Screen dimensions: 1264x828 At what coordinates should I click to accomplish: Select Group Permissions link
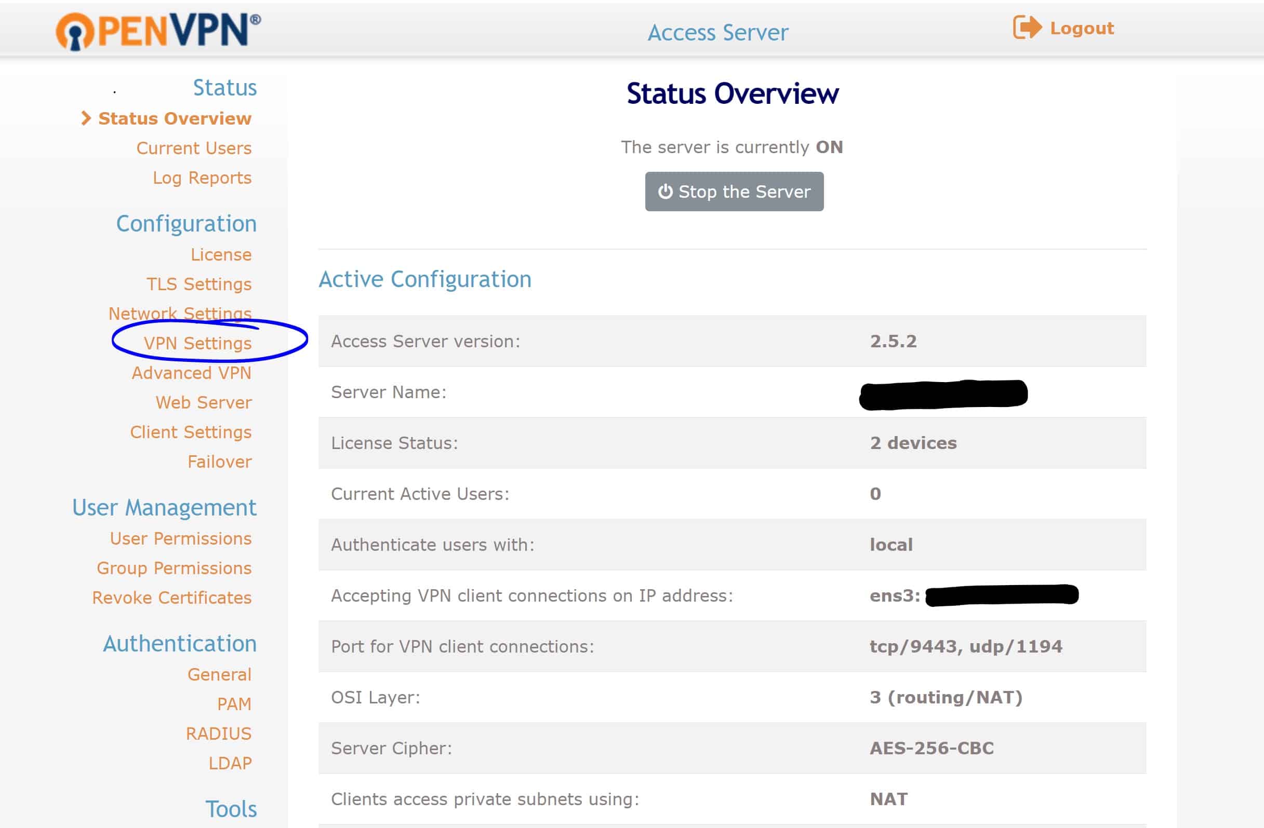pos(174,568)
